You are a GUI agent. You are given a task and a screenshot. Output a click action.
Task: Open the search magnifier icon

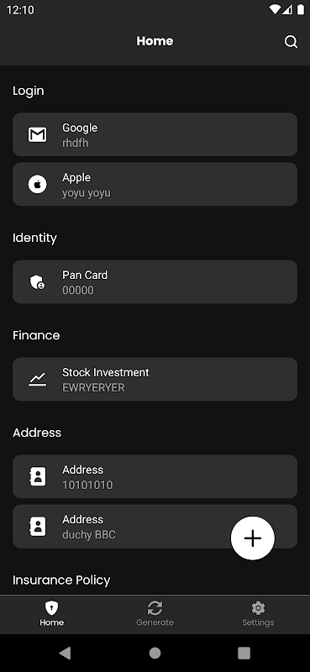pos(291,41)
